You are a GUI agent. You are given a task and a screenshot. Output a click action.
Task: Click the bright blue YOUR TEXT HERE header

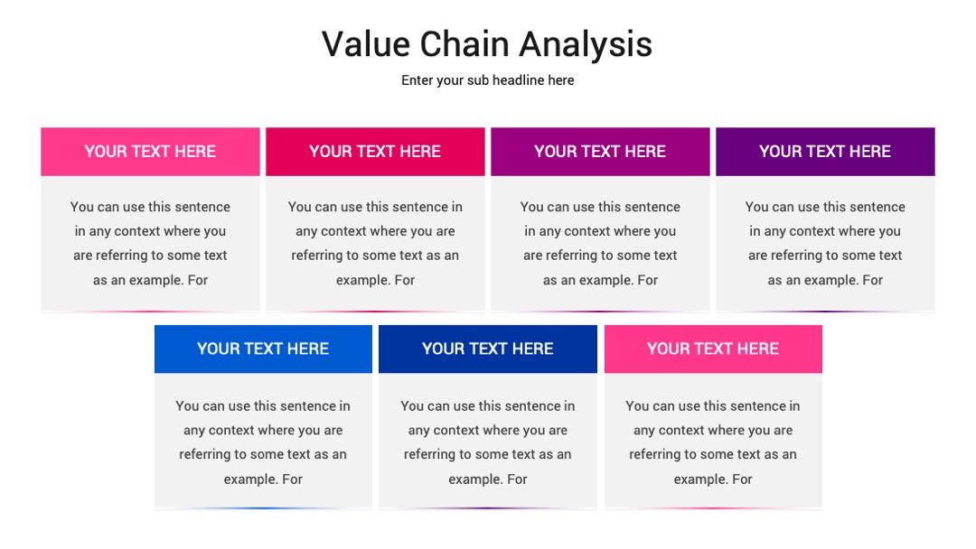[x=263, y=349]
